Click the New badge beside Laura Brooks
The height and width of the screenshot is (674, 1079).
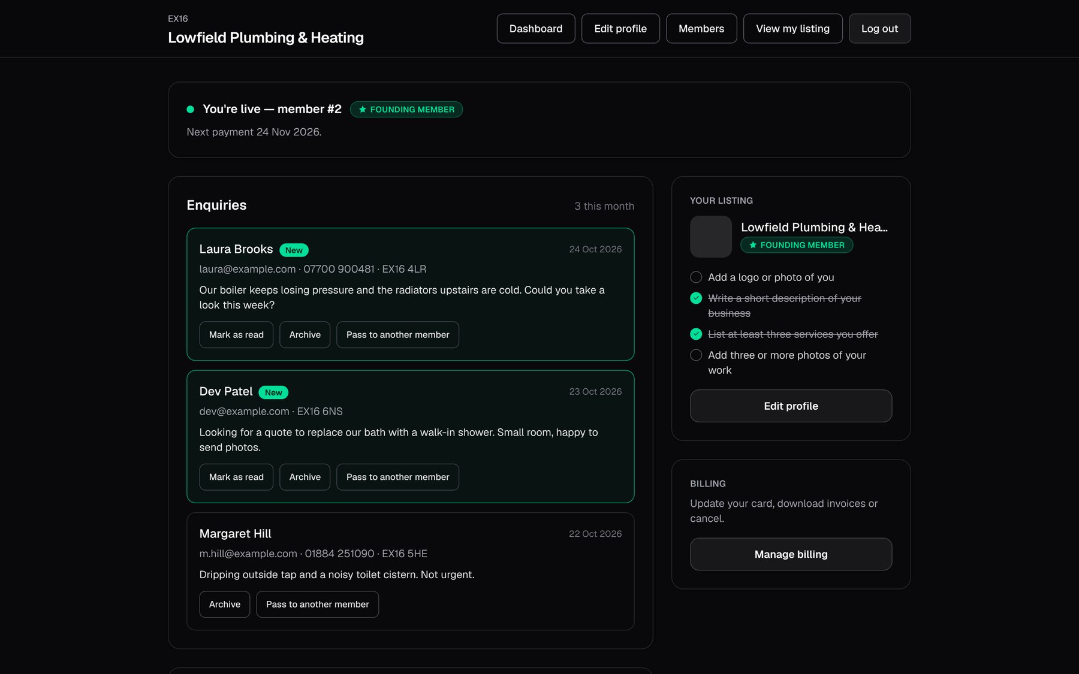294,250
